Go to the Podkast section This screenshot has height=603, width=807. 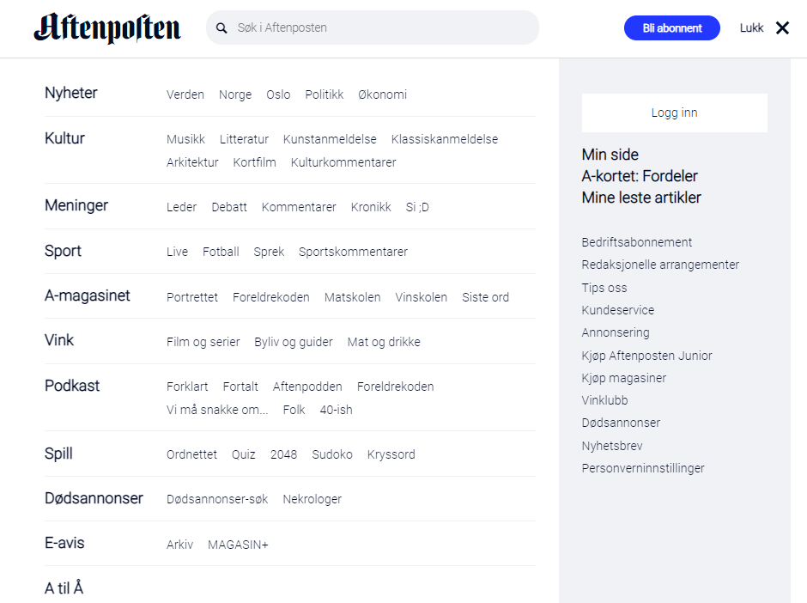click(x=72, y=386)
